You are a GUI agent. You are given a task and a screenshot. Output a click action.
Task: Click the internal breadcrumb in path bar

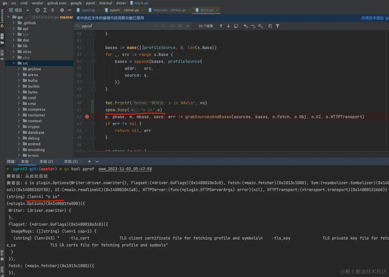coord(106,3)
